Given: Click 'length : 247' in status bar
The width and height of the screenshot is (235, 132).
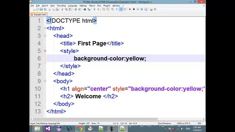Looking at the screenshot, I should point(84,123).
